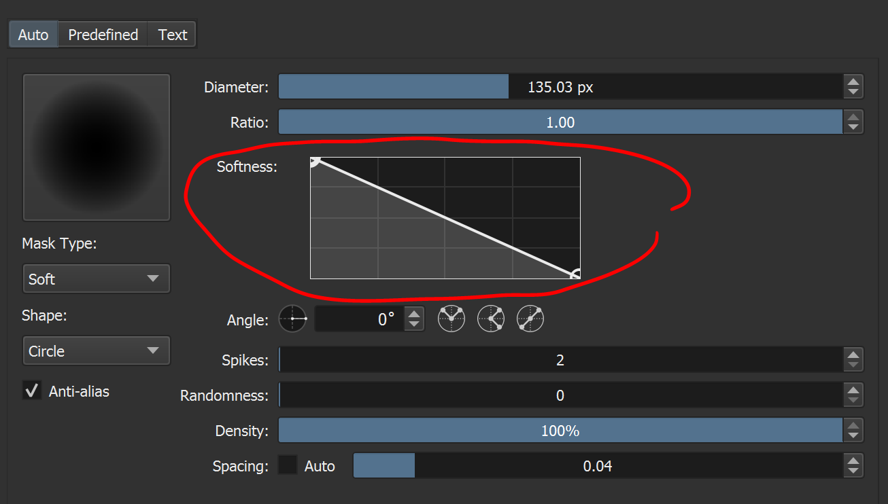Select the Softness curve's bottom-right control point
This screenshot has height=504, width=888.
coord(575,274)
